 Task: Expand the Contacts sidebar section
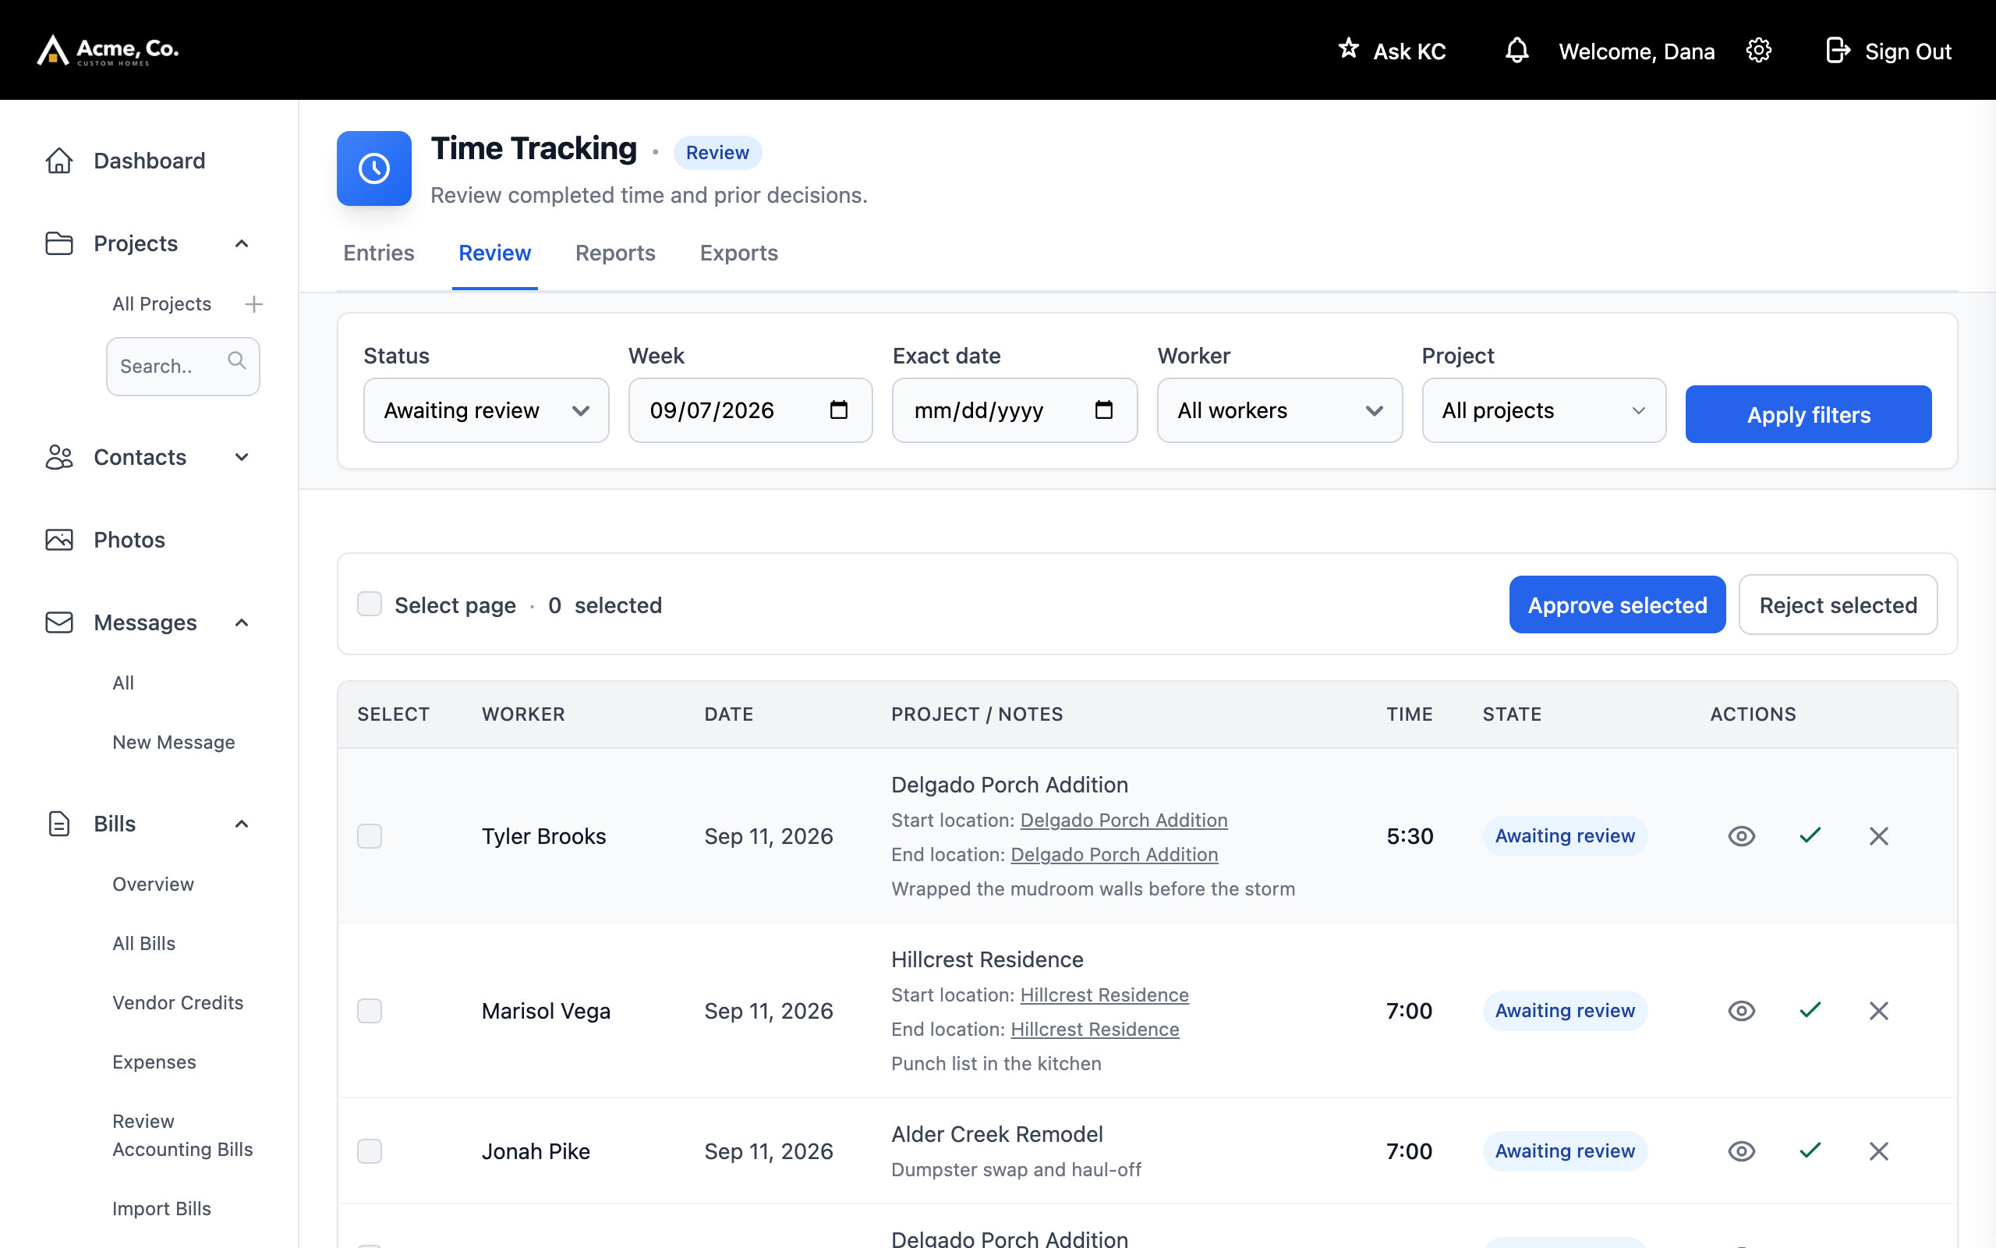tap(242, 457)
